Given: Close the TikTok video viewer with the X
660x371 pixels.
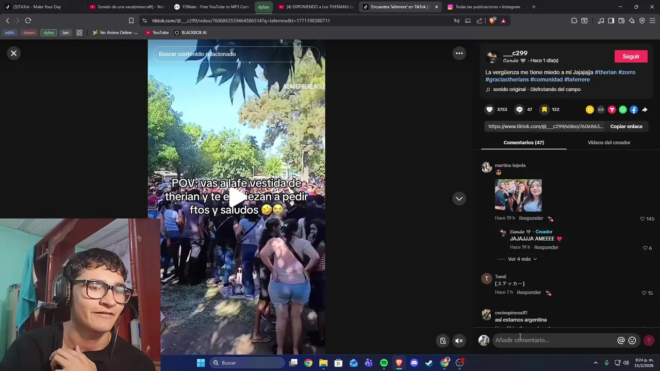Looking at the screenshot, I should click(x=14, y=53).
